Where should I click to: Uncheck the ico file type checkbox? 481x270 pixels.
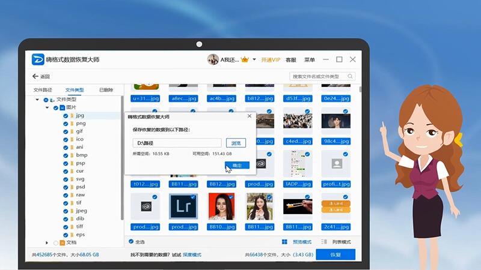[66, 140]
